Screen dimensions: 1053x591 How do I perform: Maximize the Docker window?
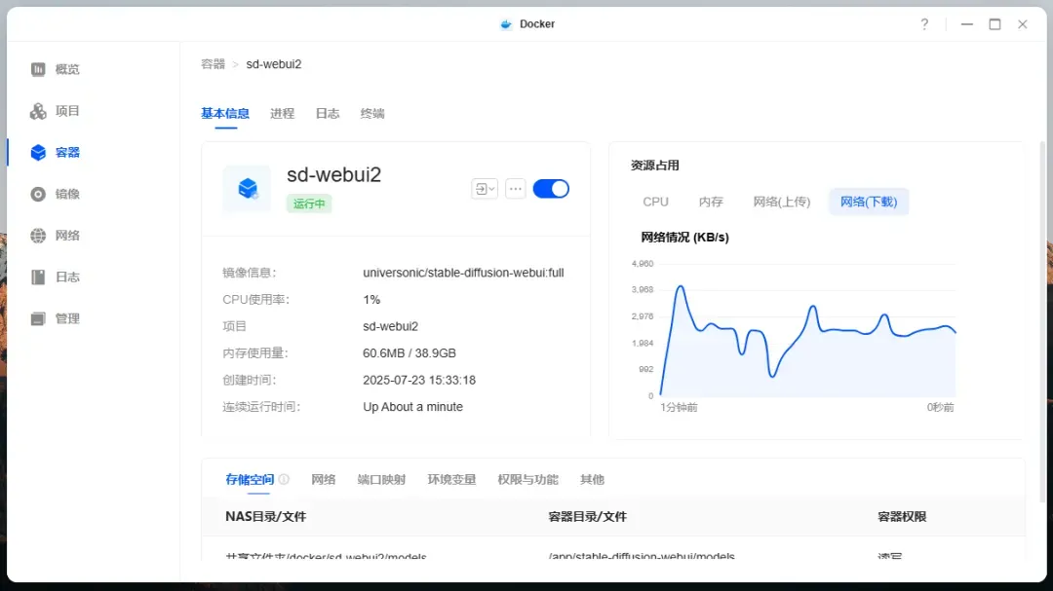(995, 24)
